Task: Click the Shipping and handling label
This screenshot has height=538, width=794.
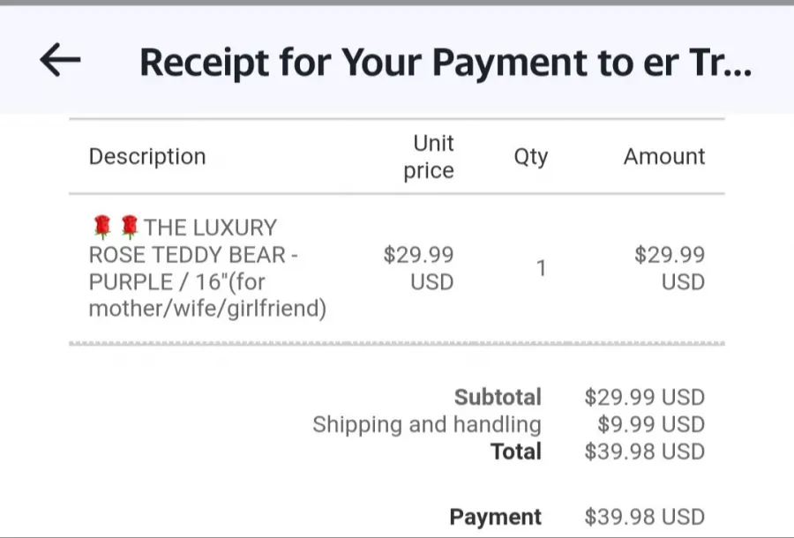Action: [x=427, y=424]
